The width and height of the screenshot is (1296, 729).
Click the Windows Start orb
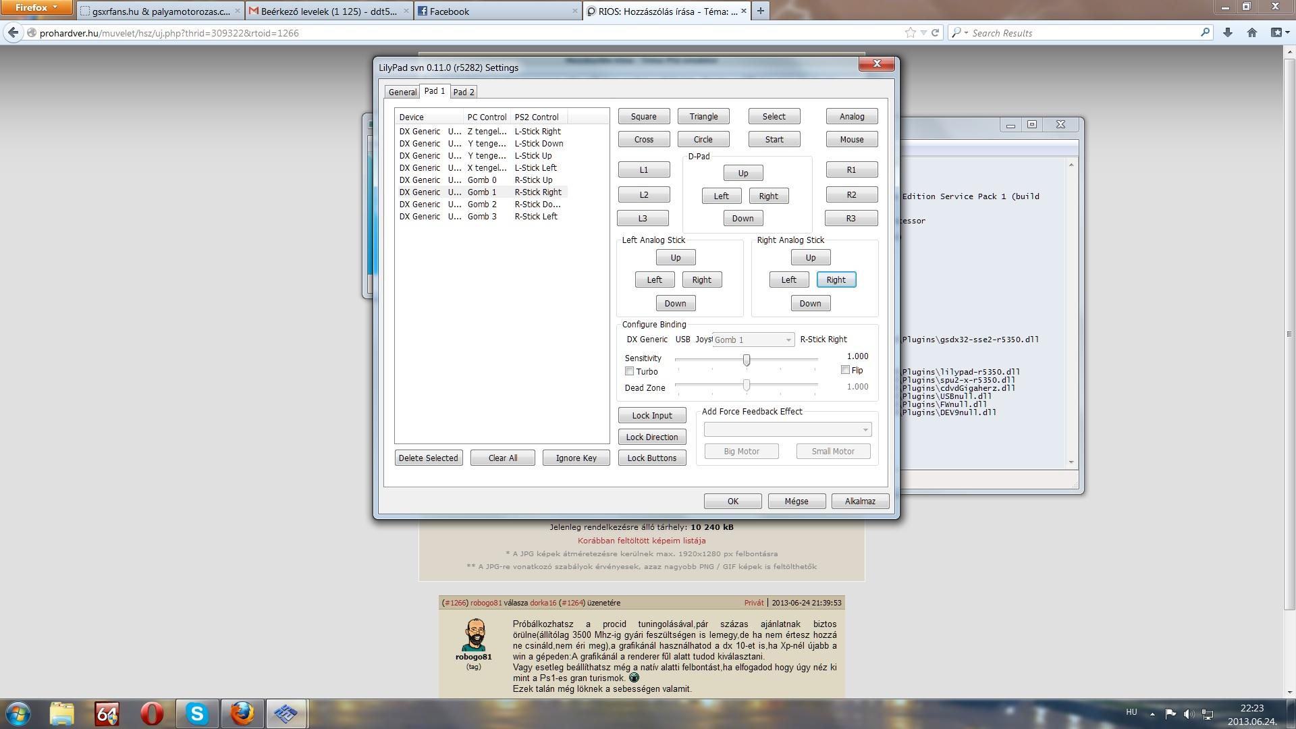(18, 713)
